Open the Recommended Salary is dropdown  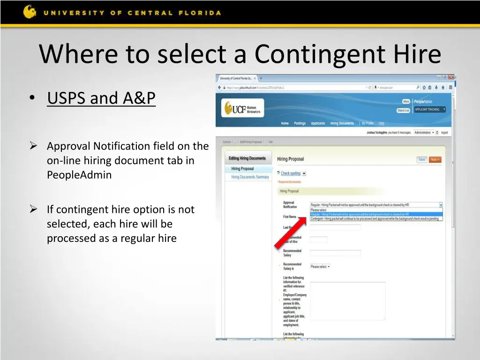pyautogui.click(x=320, y=267)
